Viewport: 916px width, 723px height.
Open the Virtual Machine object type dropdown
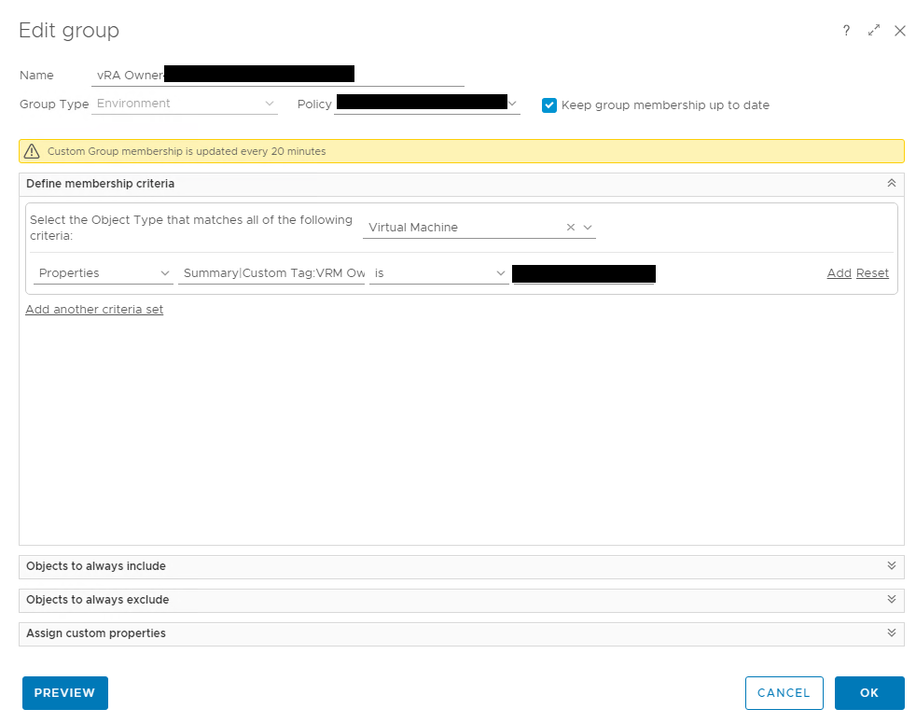(x=588, y=228)
